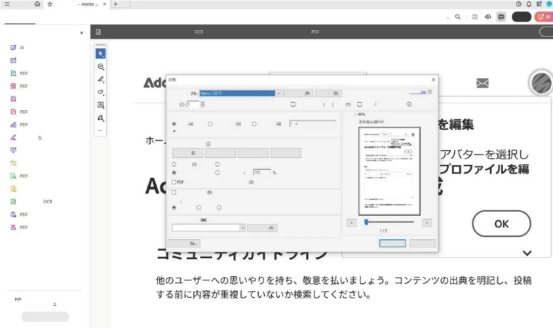Show the previous preview page with < button
This screenshot has height=328, width=553.
[x=352, y=223]
